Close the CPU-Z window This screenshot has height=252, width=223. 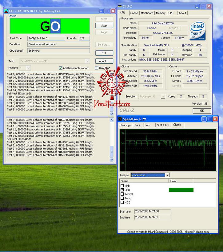click(209, 6)
